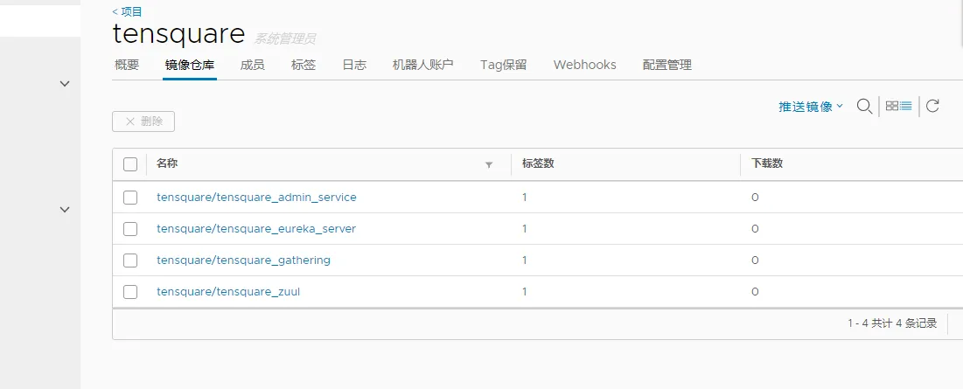Switch to the 成员 tab
This screenshot has height=389, width=963.
tap(252, 65)
